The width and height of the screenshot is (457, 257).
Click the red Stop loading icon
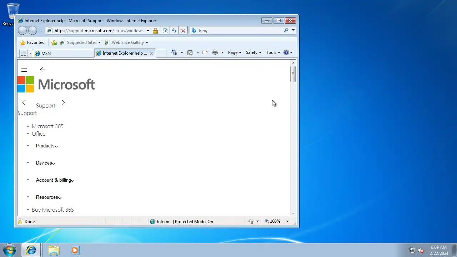tap(183, 31)
